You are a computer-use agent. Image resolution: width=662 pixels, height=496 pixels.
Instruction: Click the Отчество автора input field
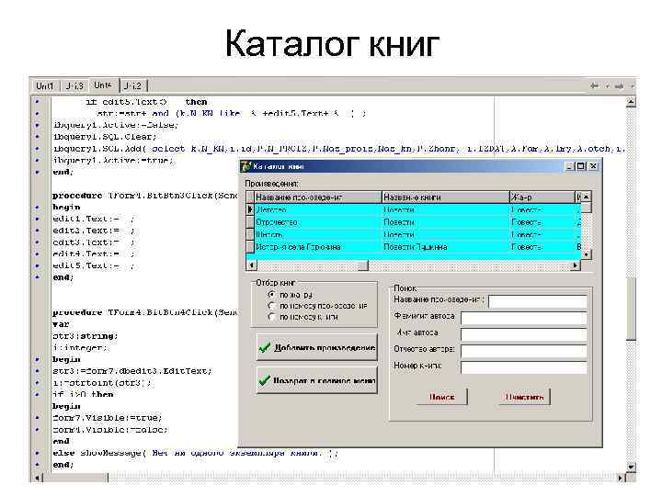tap(523, 351)
